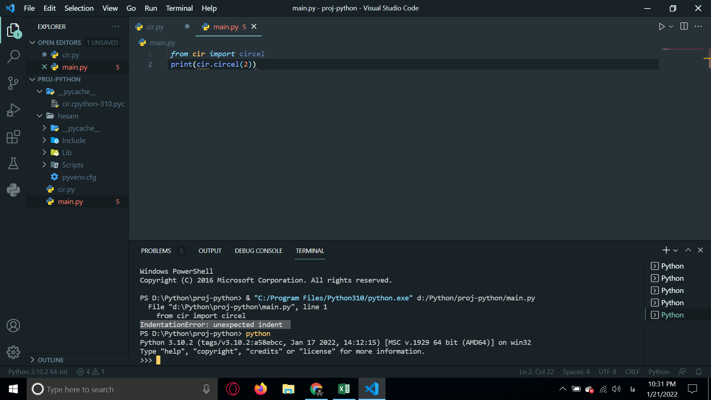Screen dimensions: 711x400
Task: Split the editor to the right
Action: (684, 27)
